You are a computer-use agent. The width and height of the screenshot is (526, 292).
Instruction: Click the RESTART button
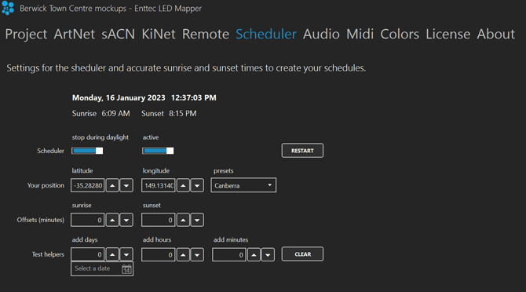tap(302, 151)
